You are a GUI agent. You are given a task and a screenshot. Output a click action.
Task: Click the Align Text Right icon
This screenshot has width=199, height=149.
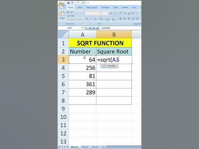click(x=129, y=18)
